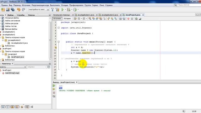Open the Источник menu

click(26, 5)
